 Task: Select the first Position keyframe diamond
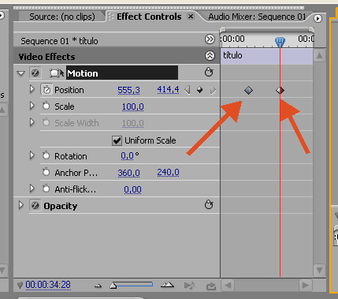point(248,90)
